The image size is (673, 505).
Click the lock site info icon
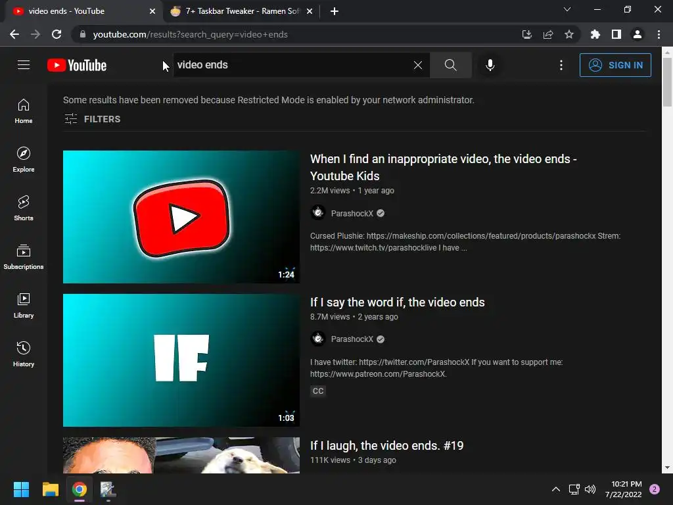click(x=83, y=34)
